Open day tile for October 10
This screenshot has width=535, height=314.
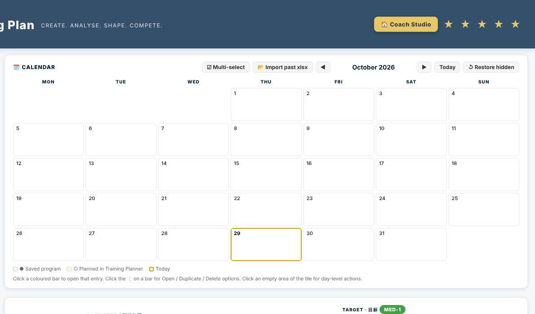[411, 140]
